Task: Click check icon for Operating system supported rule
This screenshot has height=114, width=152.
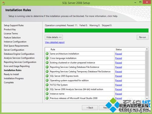Action: [47, 80]
